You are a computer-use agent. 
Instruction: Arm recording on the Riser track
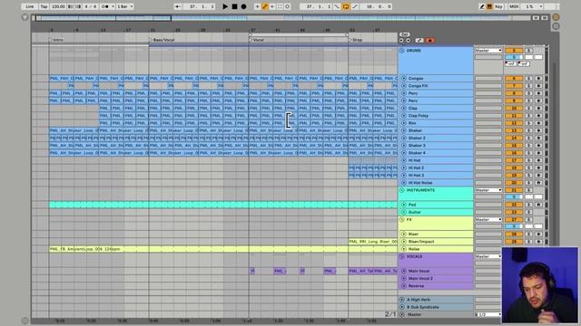click(538, 234)
